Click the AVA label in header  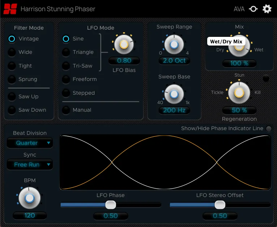pyautogui.click(x=239, y=9)
